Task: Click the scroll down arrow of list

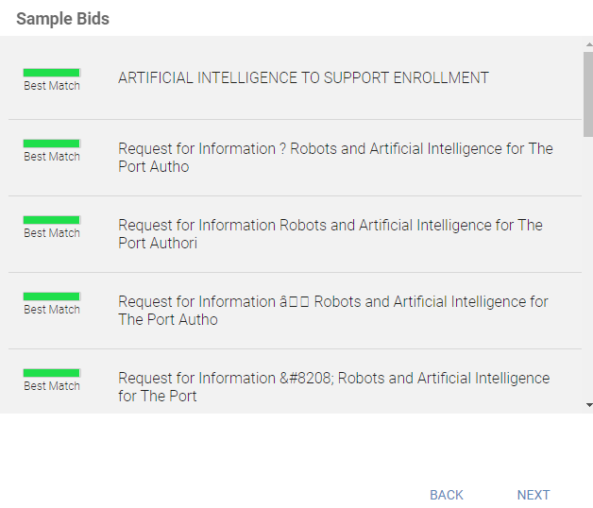Action: (x=588, y=405)
